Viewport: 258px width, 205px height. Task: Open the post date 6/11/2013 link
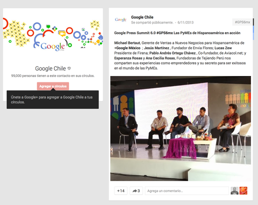coord(185,22)
